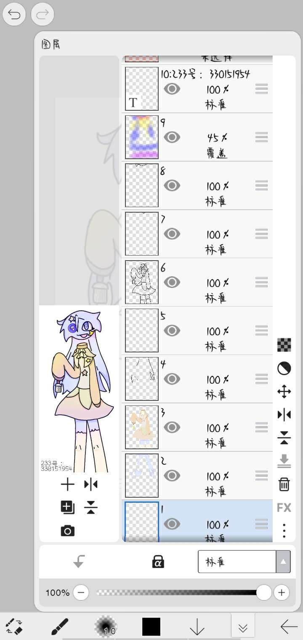Open the three-dot more options menu
Screen dimensions: 303x640
coord(284,531)
